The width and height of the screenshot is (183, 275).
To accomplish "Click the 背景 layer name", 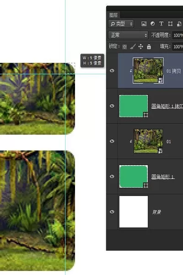I will (156, 212).
